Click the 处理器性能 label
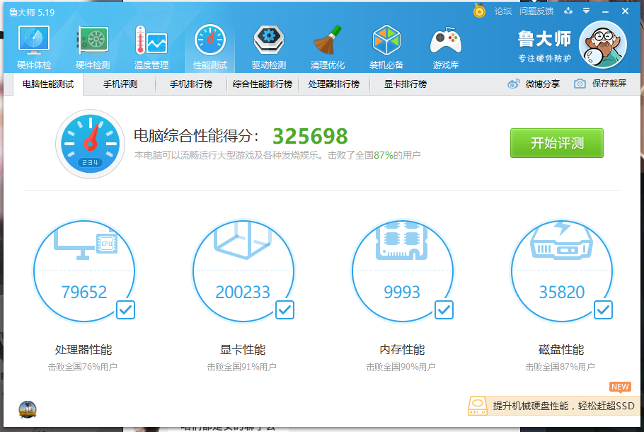Image resolution: width=644 pixels, height=432 pixels. (84, 350)
